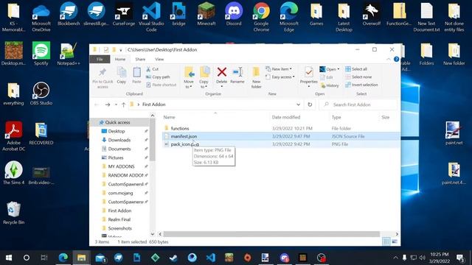The image size is (472, 265).
Task: Open Visual Studio Code desktop shortcut
Action: 151,17
